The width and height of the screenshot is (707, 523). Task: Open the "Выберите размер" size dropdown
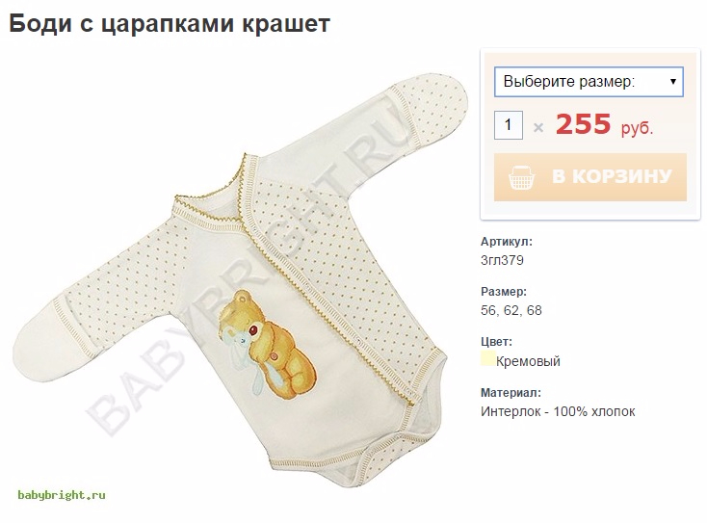[x=589, y=82]
